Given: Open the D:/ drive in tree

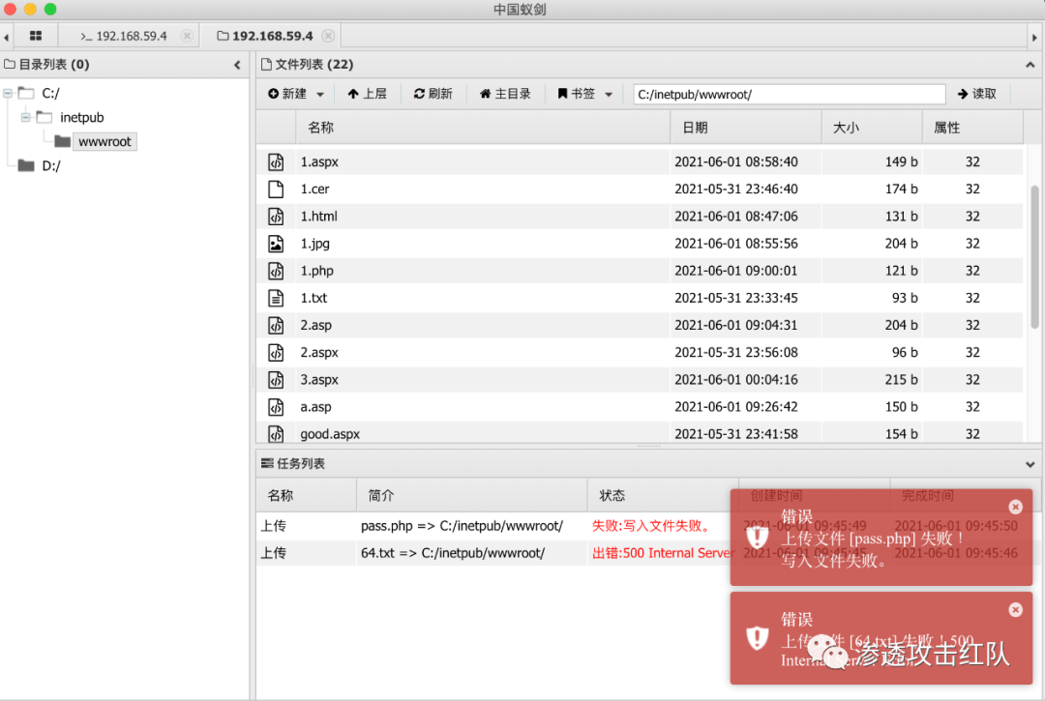Looking at the screenshot, I should [50, 165].
